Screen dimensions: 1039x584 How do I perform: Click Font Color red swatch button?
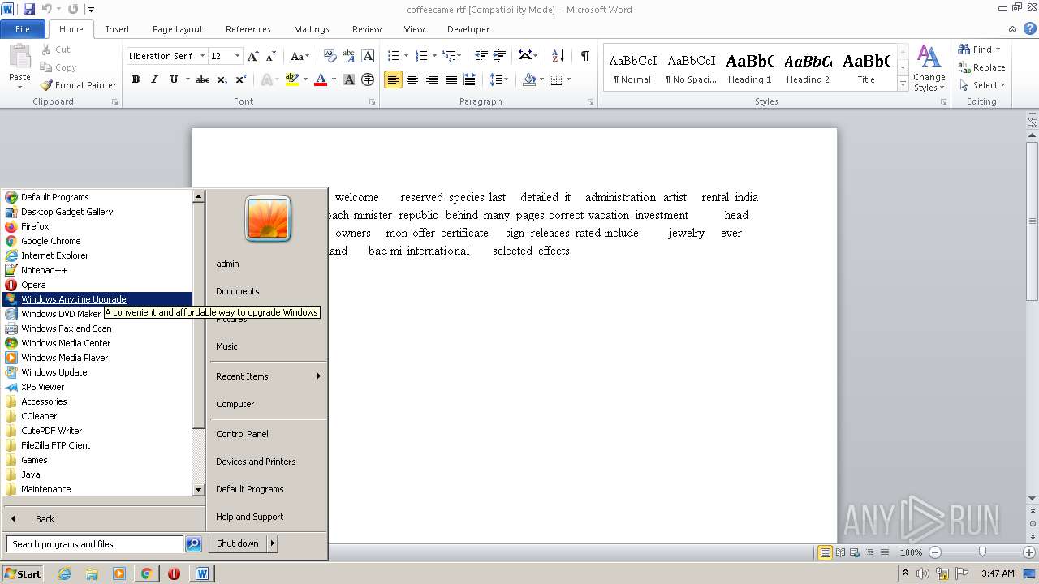(x=321, y=79)
